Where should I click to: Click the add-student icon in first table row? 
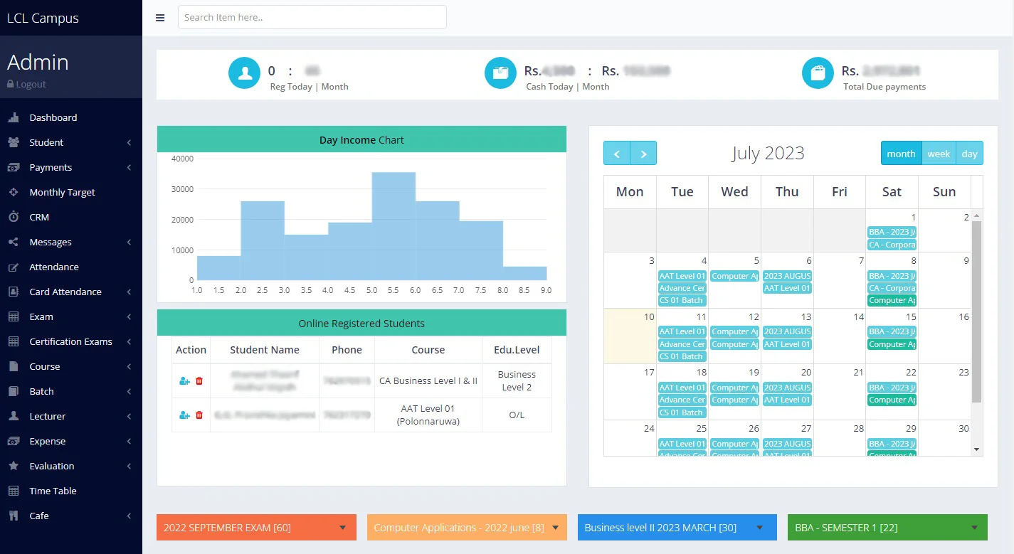(184, 381)
